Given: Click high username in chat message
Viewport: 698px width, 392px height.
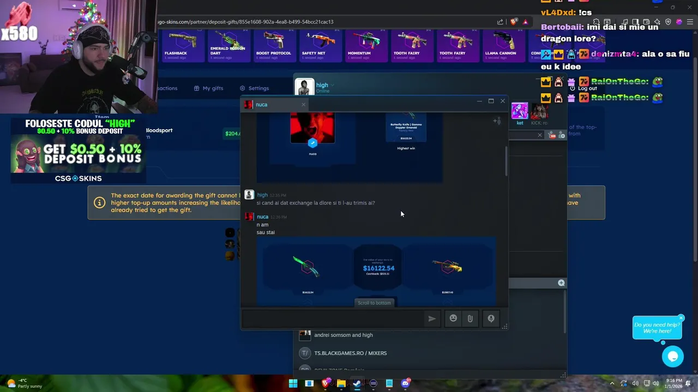Looking at the screenshot, I should click(262, 195).
